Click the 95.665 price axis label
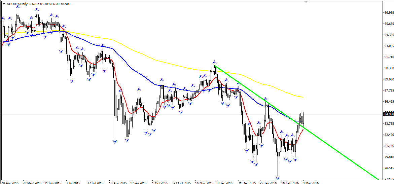Image resolution: width=394 pixels, height=184 pixels. coord(389,24)
